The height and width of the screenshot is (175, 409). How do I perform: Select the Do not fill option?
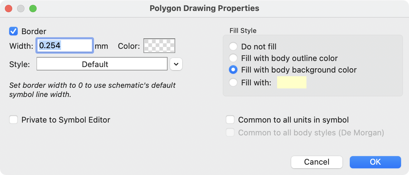(x=233, y=47)
